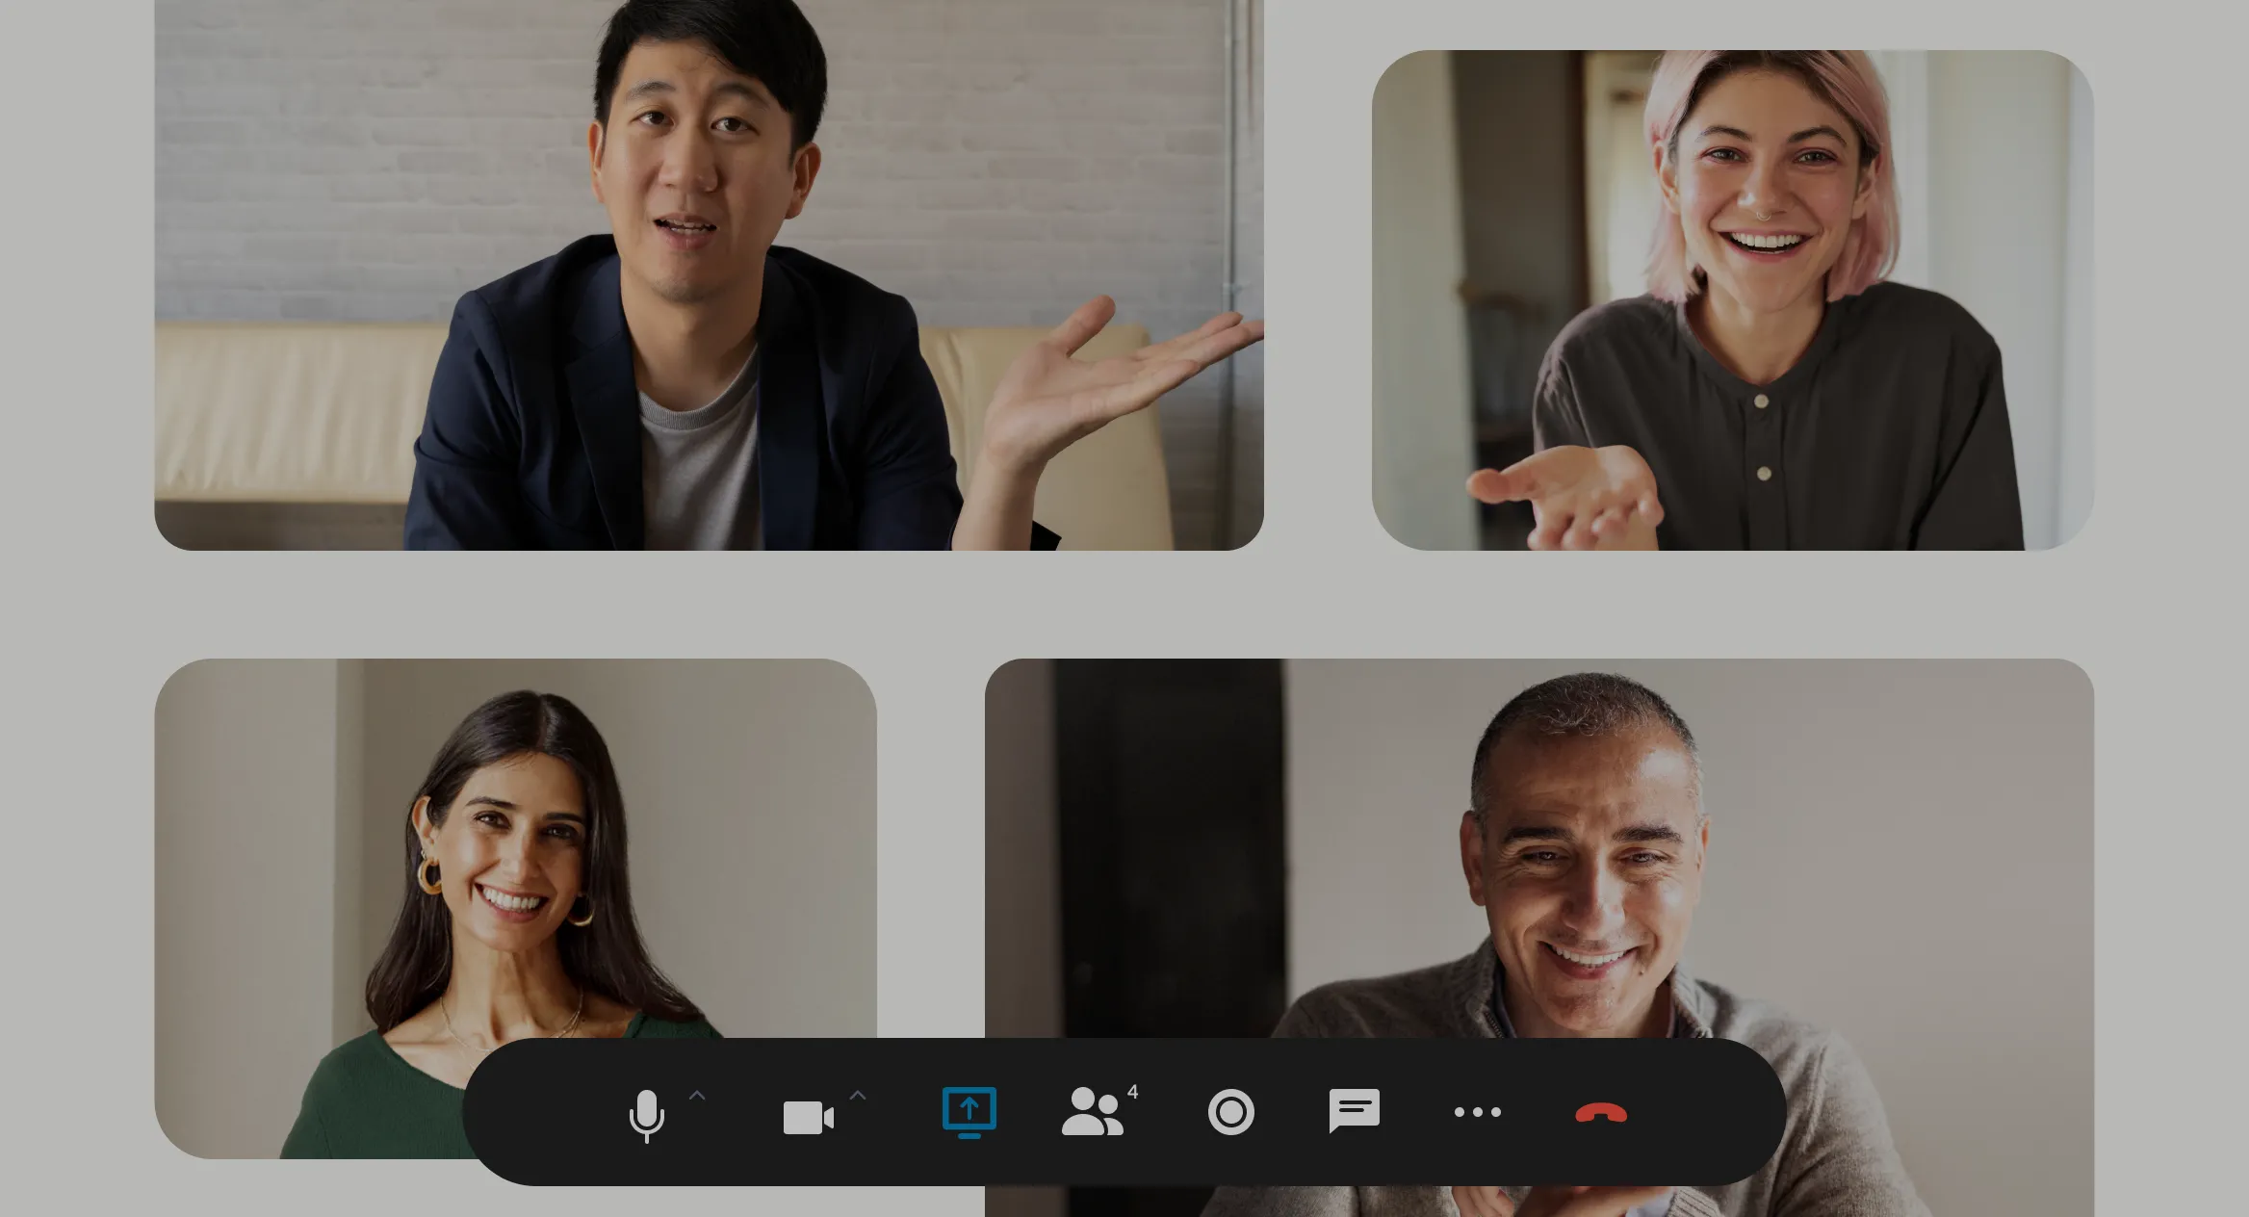Click the red hang-up phone icon
The height and width of the screenshot is (1217, 2249).
[1599, 1112]
